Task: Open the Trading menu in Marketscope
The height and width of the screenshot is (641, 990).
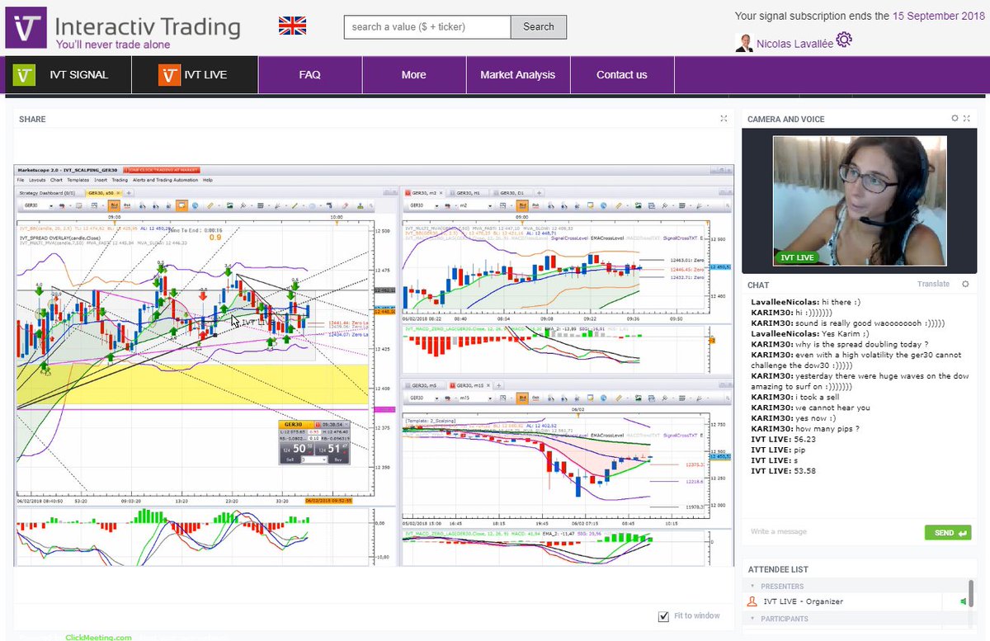Action: coord(119,180)
